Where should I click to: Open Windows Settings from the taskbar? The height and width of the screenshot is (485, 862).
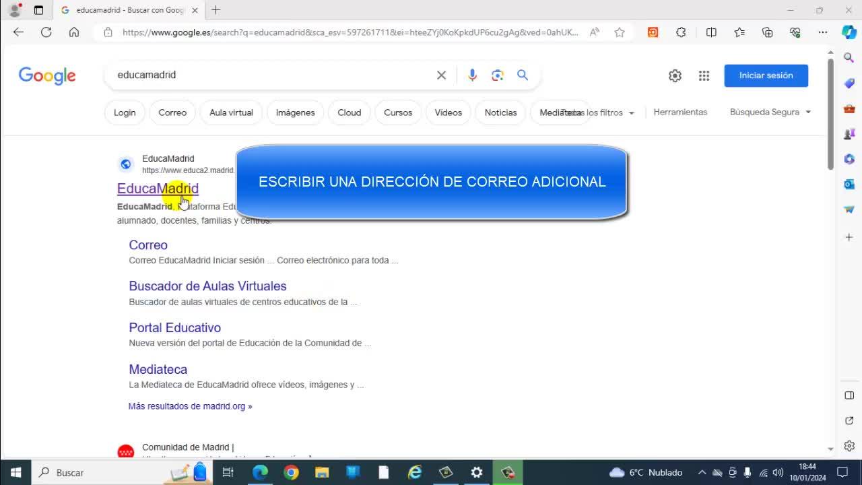pyautogui.click(x=477, y=472)
